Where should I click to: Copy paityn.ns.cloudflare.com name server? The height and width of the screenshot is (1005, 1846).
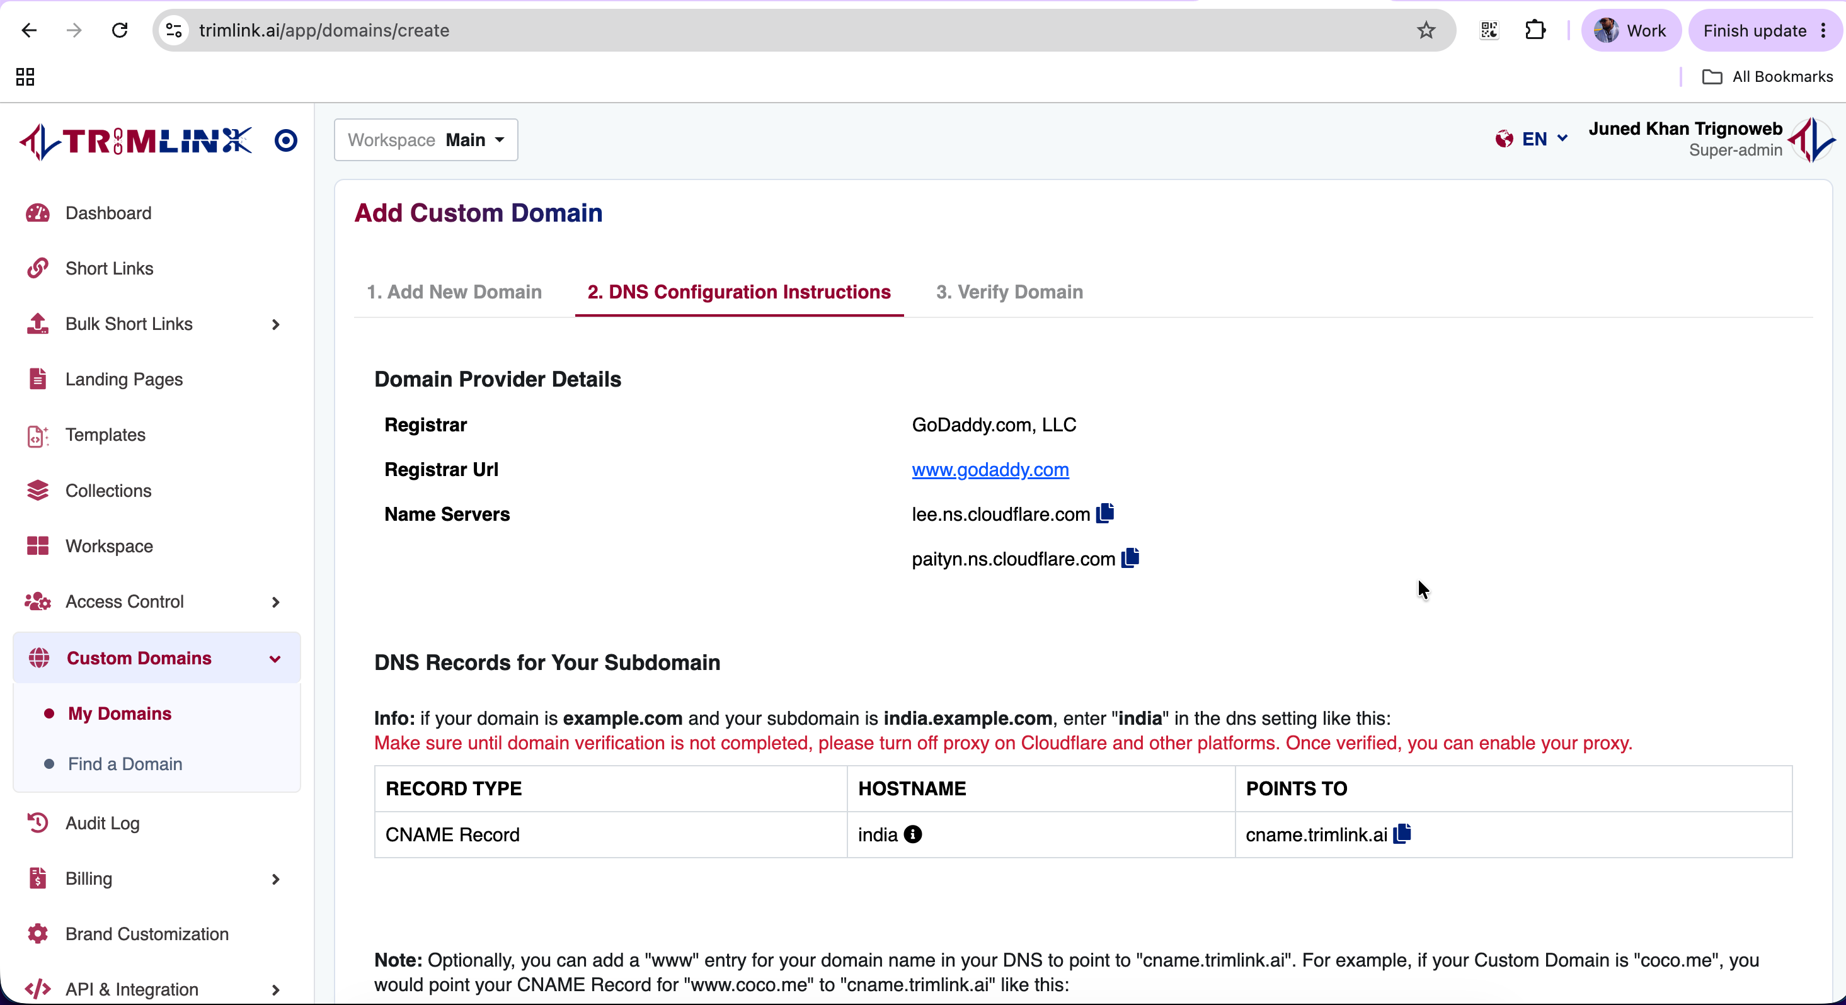point(1130,557)
